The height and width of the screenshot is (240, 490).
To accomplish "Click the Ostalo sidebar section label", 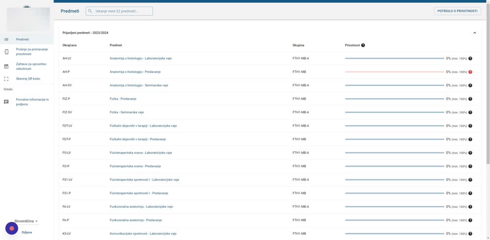I will [8, 89].
